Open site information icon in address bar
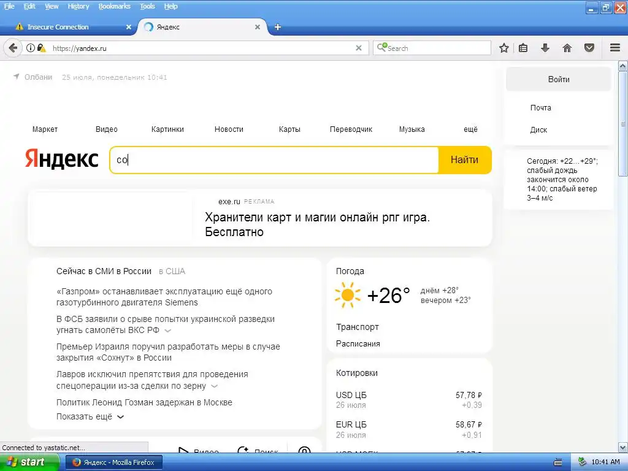628x471 pixels. [31, 48]
